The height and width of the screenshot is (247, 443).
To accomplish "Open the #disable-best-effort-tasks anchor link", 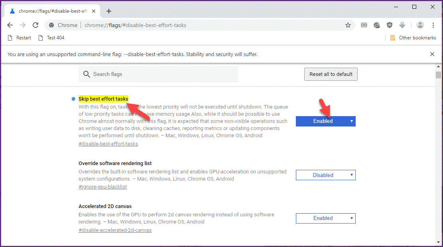I will coord(108,144).
